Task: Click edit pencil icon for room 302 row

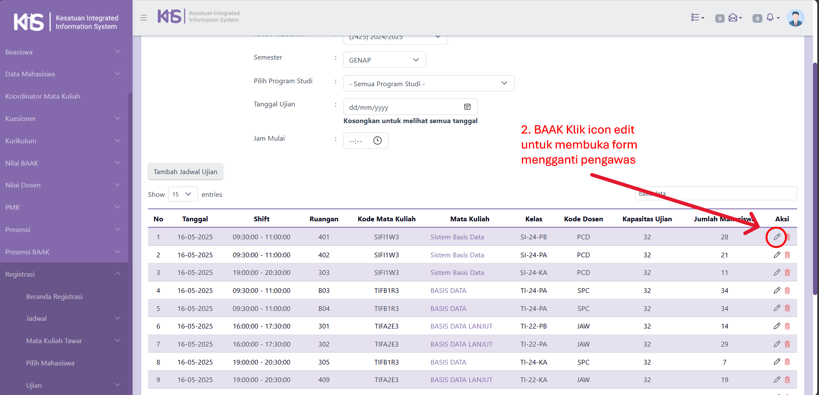Action: tap(777, 344)
